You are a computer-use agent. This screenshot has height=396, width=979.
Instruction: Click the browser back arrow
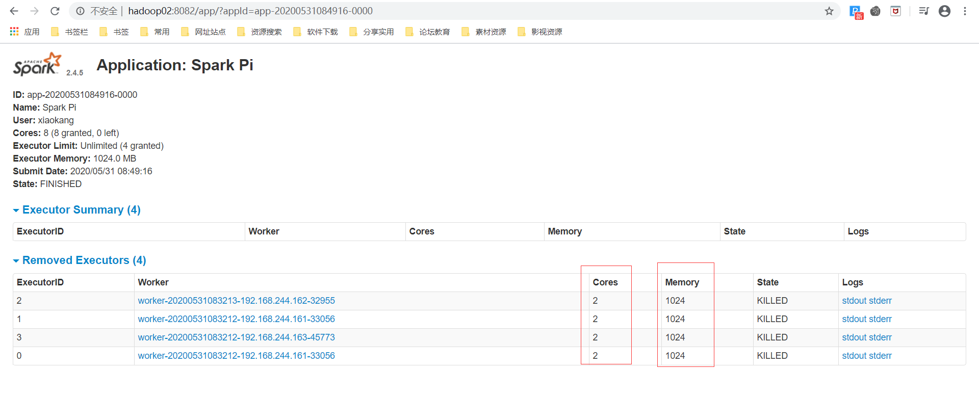pos(14,11)
